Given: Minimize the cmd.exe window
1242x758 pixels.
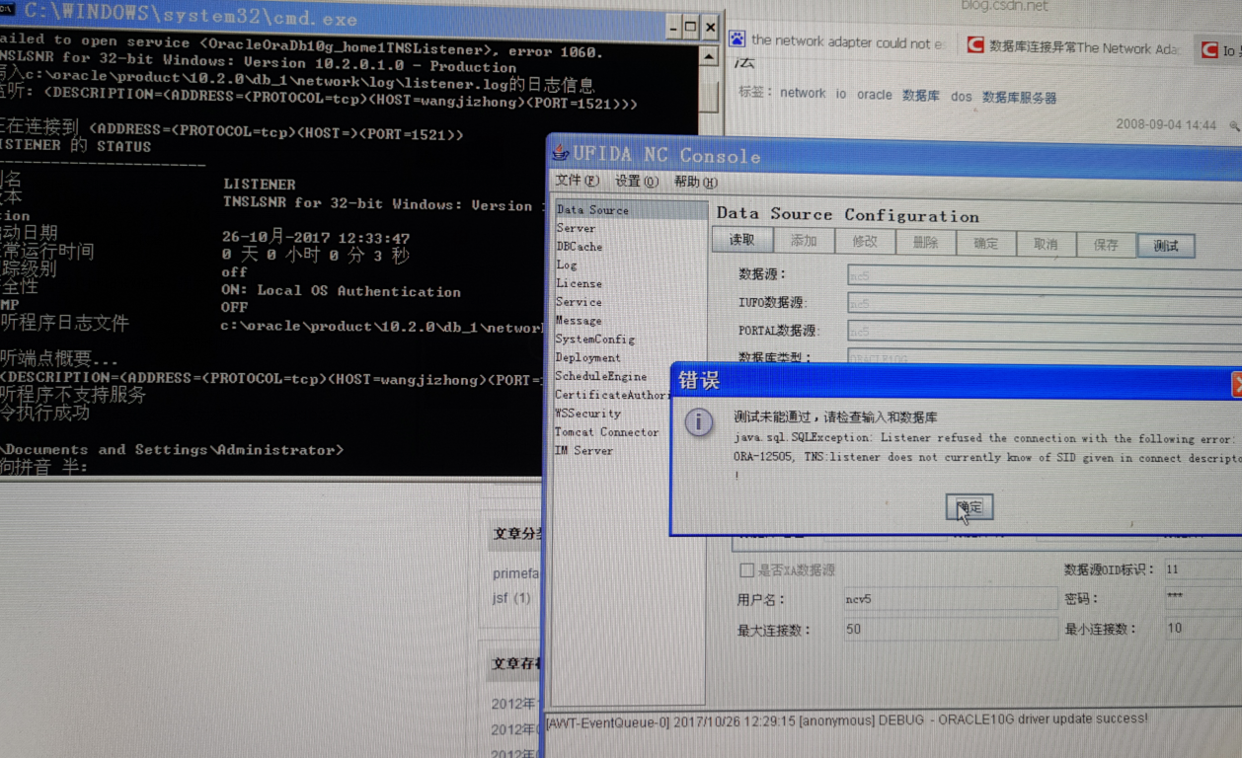Looking at the screenshot, I should click(673, 27).
